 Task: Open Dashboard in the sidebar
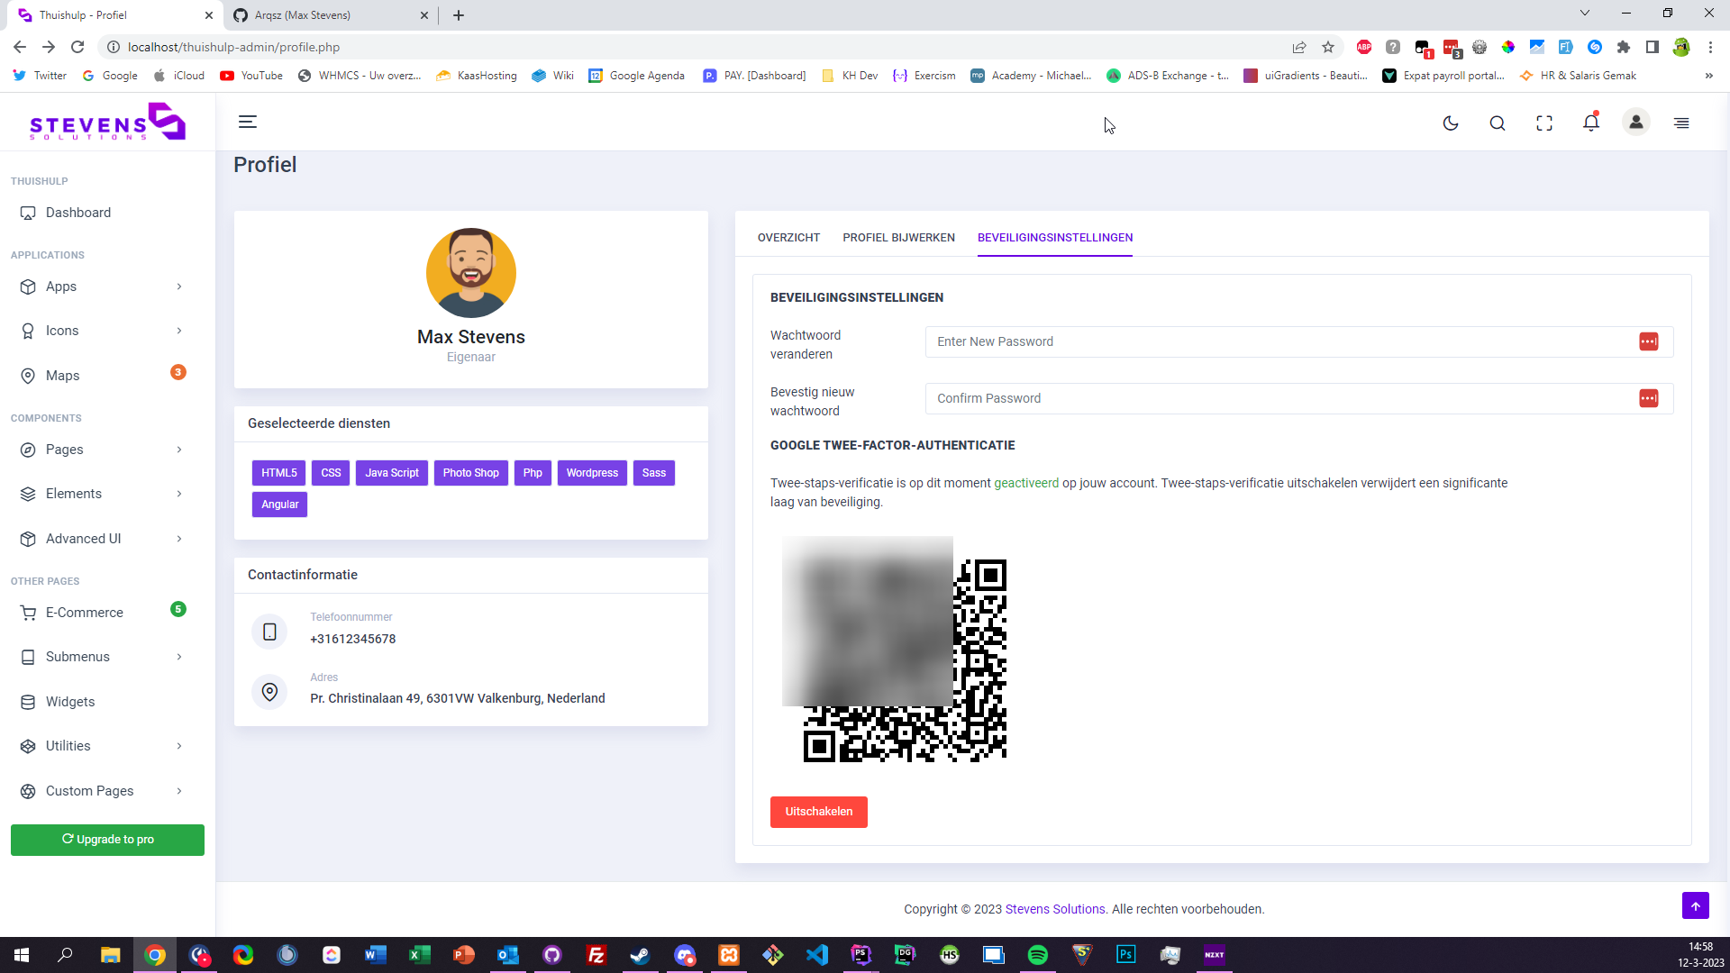78,213
